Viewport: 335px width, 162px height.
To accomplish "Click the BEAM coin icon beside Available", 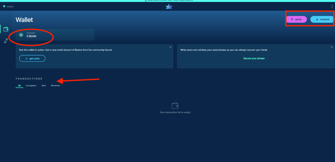I will click(21, 35).
